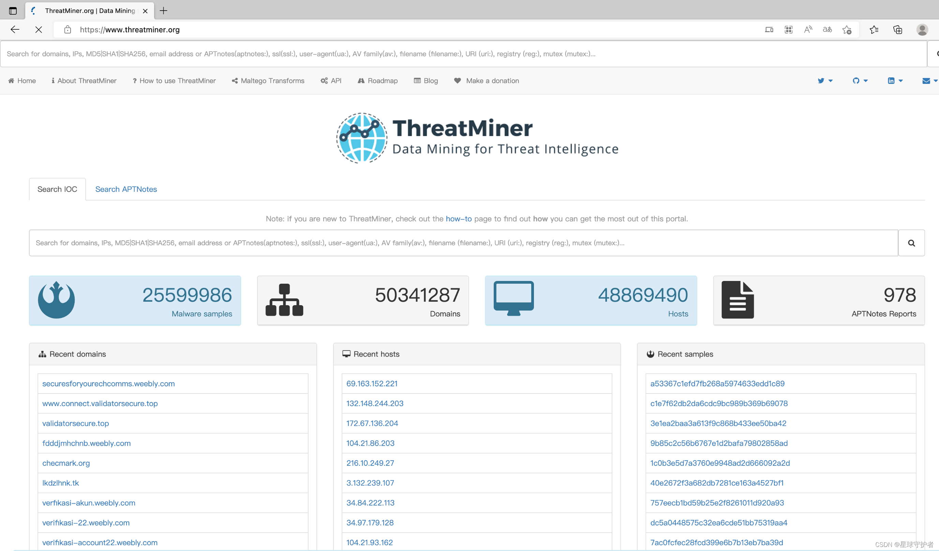The width and height of the screenshot is (939, 551).
Task: Click the Domains sitemap icon
Action: [284, 300]
